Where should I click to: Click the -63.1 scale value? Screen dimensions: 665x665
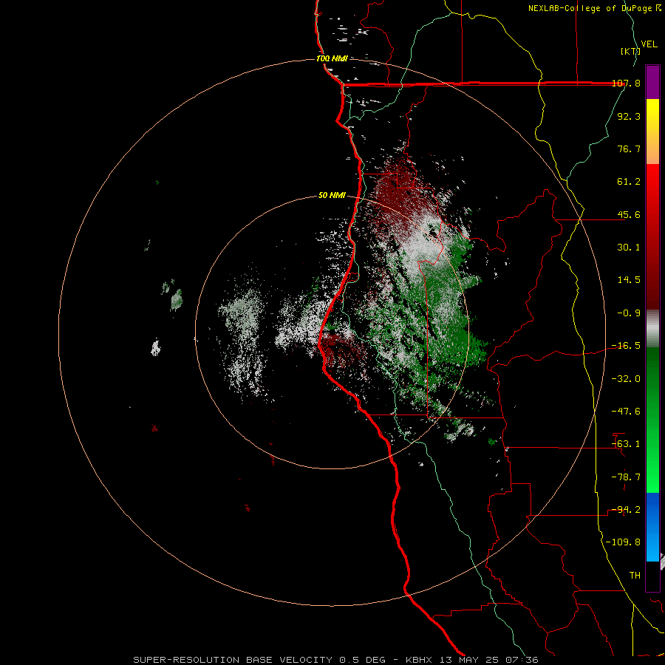[626, 444]
